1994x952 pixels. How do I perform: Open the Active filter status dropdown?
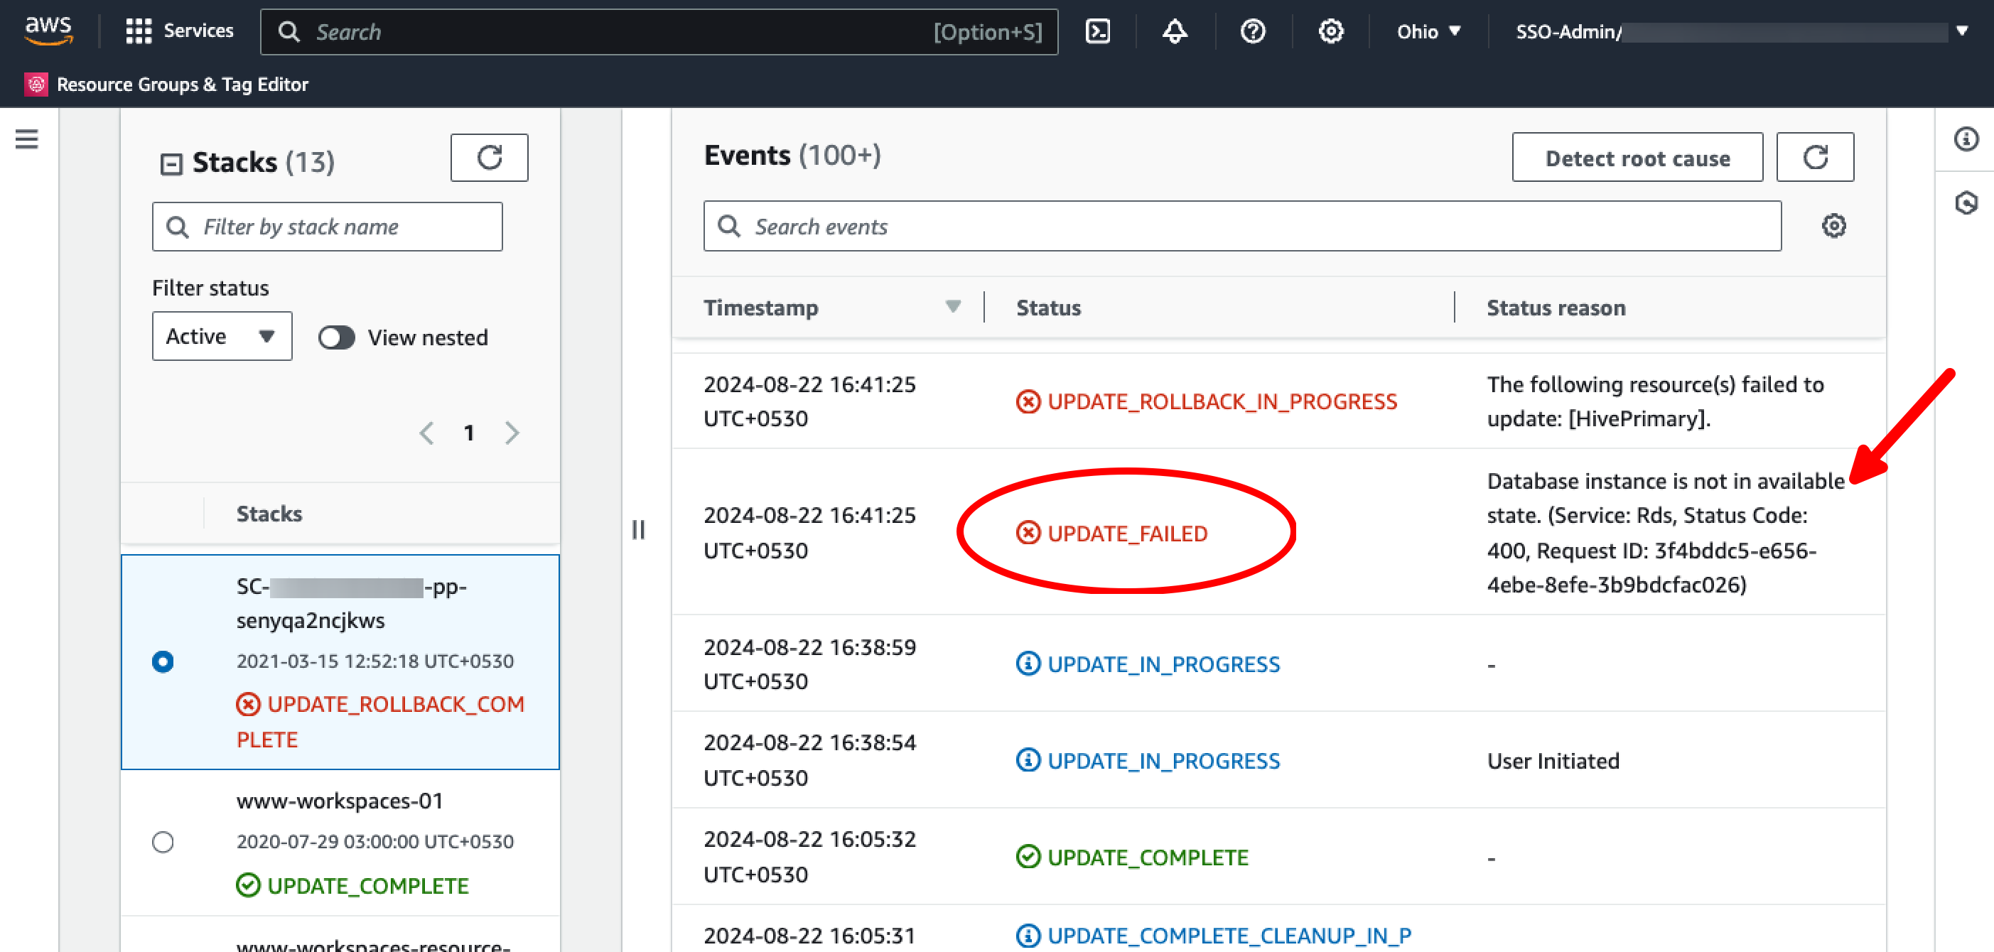click(x=222, y=336)
